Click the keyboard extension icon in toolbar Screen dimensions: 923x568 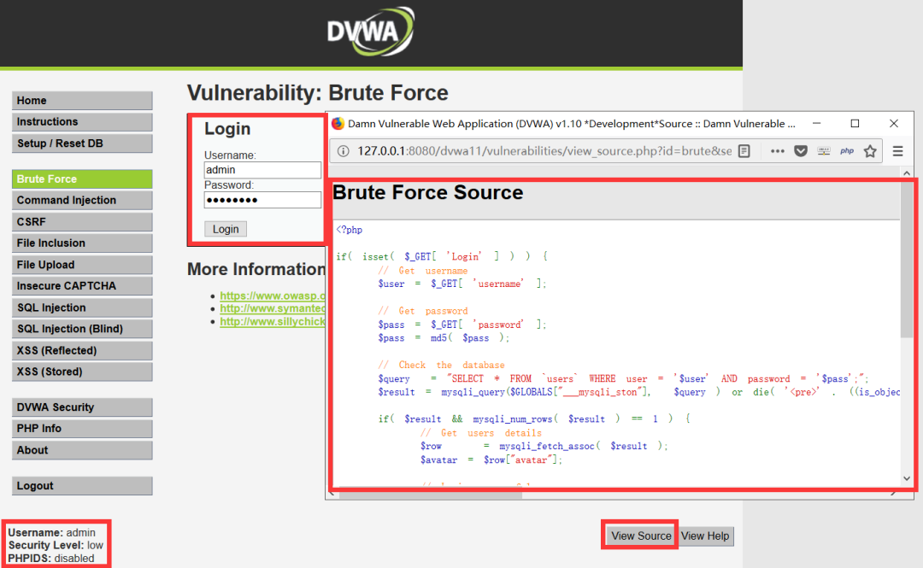824,151
